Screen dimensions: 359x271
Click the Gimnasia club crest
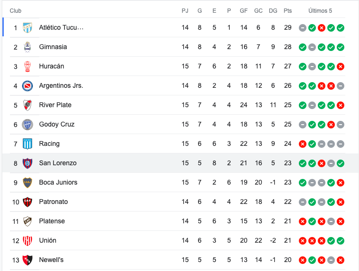coord(27,47)
